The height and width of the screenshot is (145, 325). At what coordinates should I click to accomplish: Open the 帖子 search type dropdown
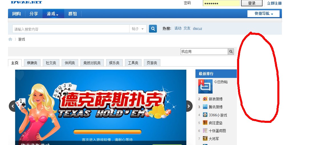point(138,29)
